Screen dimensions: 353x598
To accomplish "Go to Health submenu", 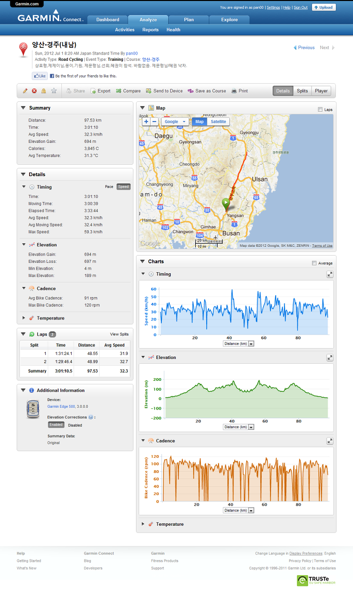I will coord(173,30).
